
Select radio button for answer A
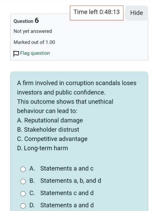23,169
